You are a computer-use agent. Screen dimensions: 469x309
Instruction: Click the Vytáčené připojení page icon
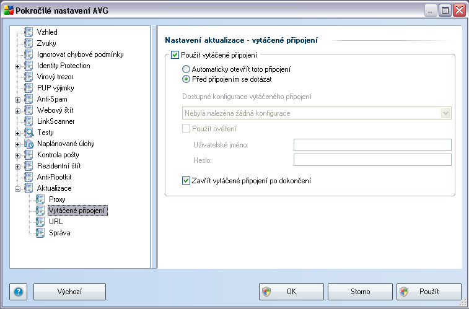40,211
